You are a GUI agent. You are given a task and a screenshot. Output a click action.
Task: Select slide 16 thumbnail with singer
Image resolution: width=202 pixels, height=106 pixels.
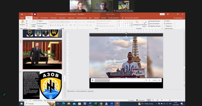pyautogui.click(x=42, y=54)
